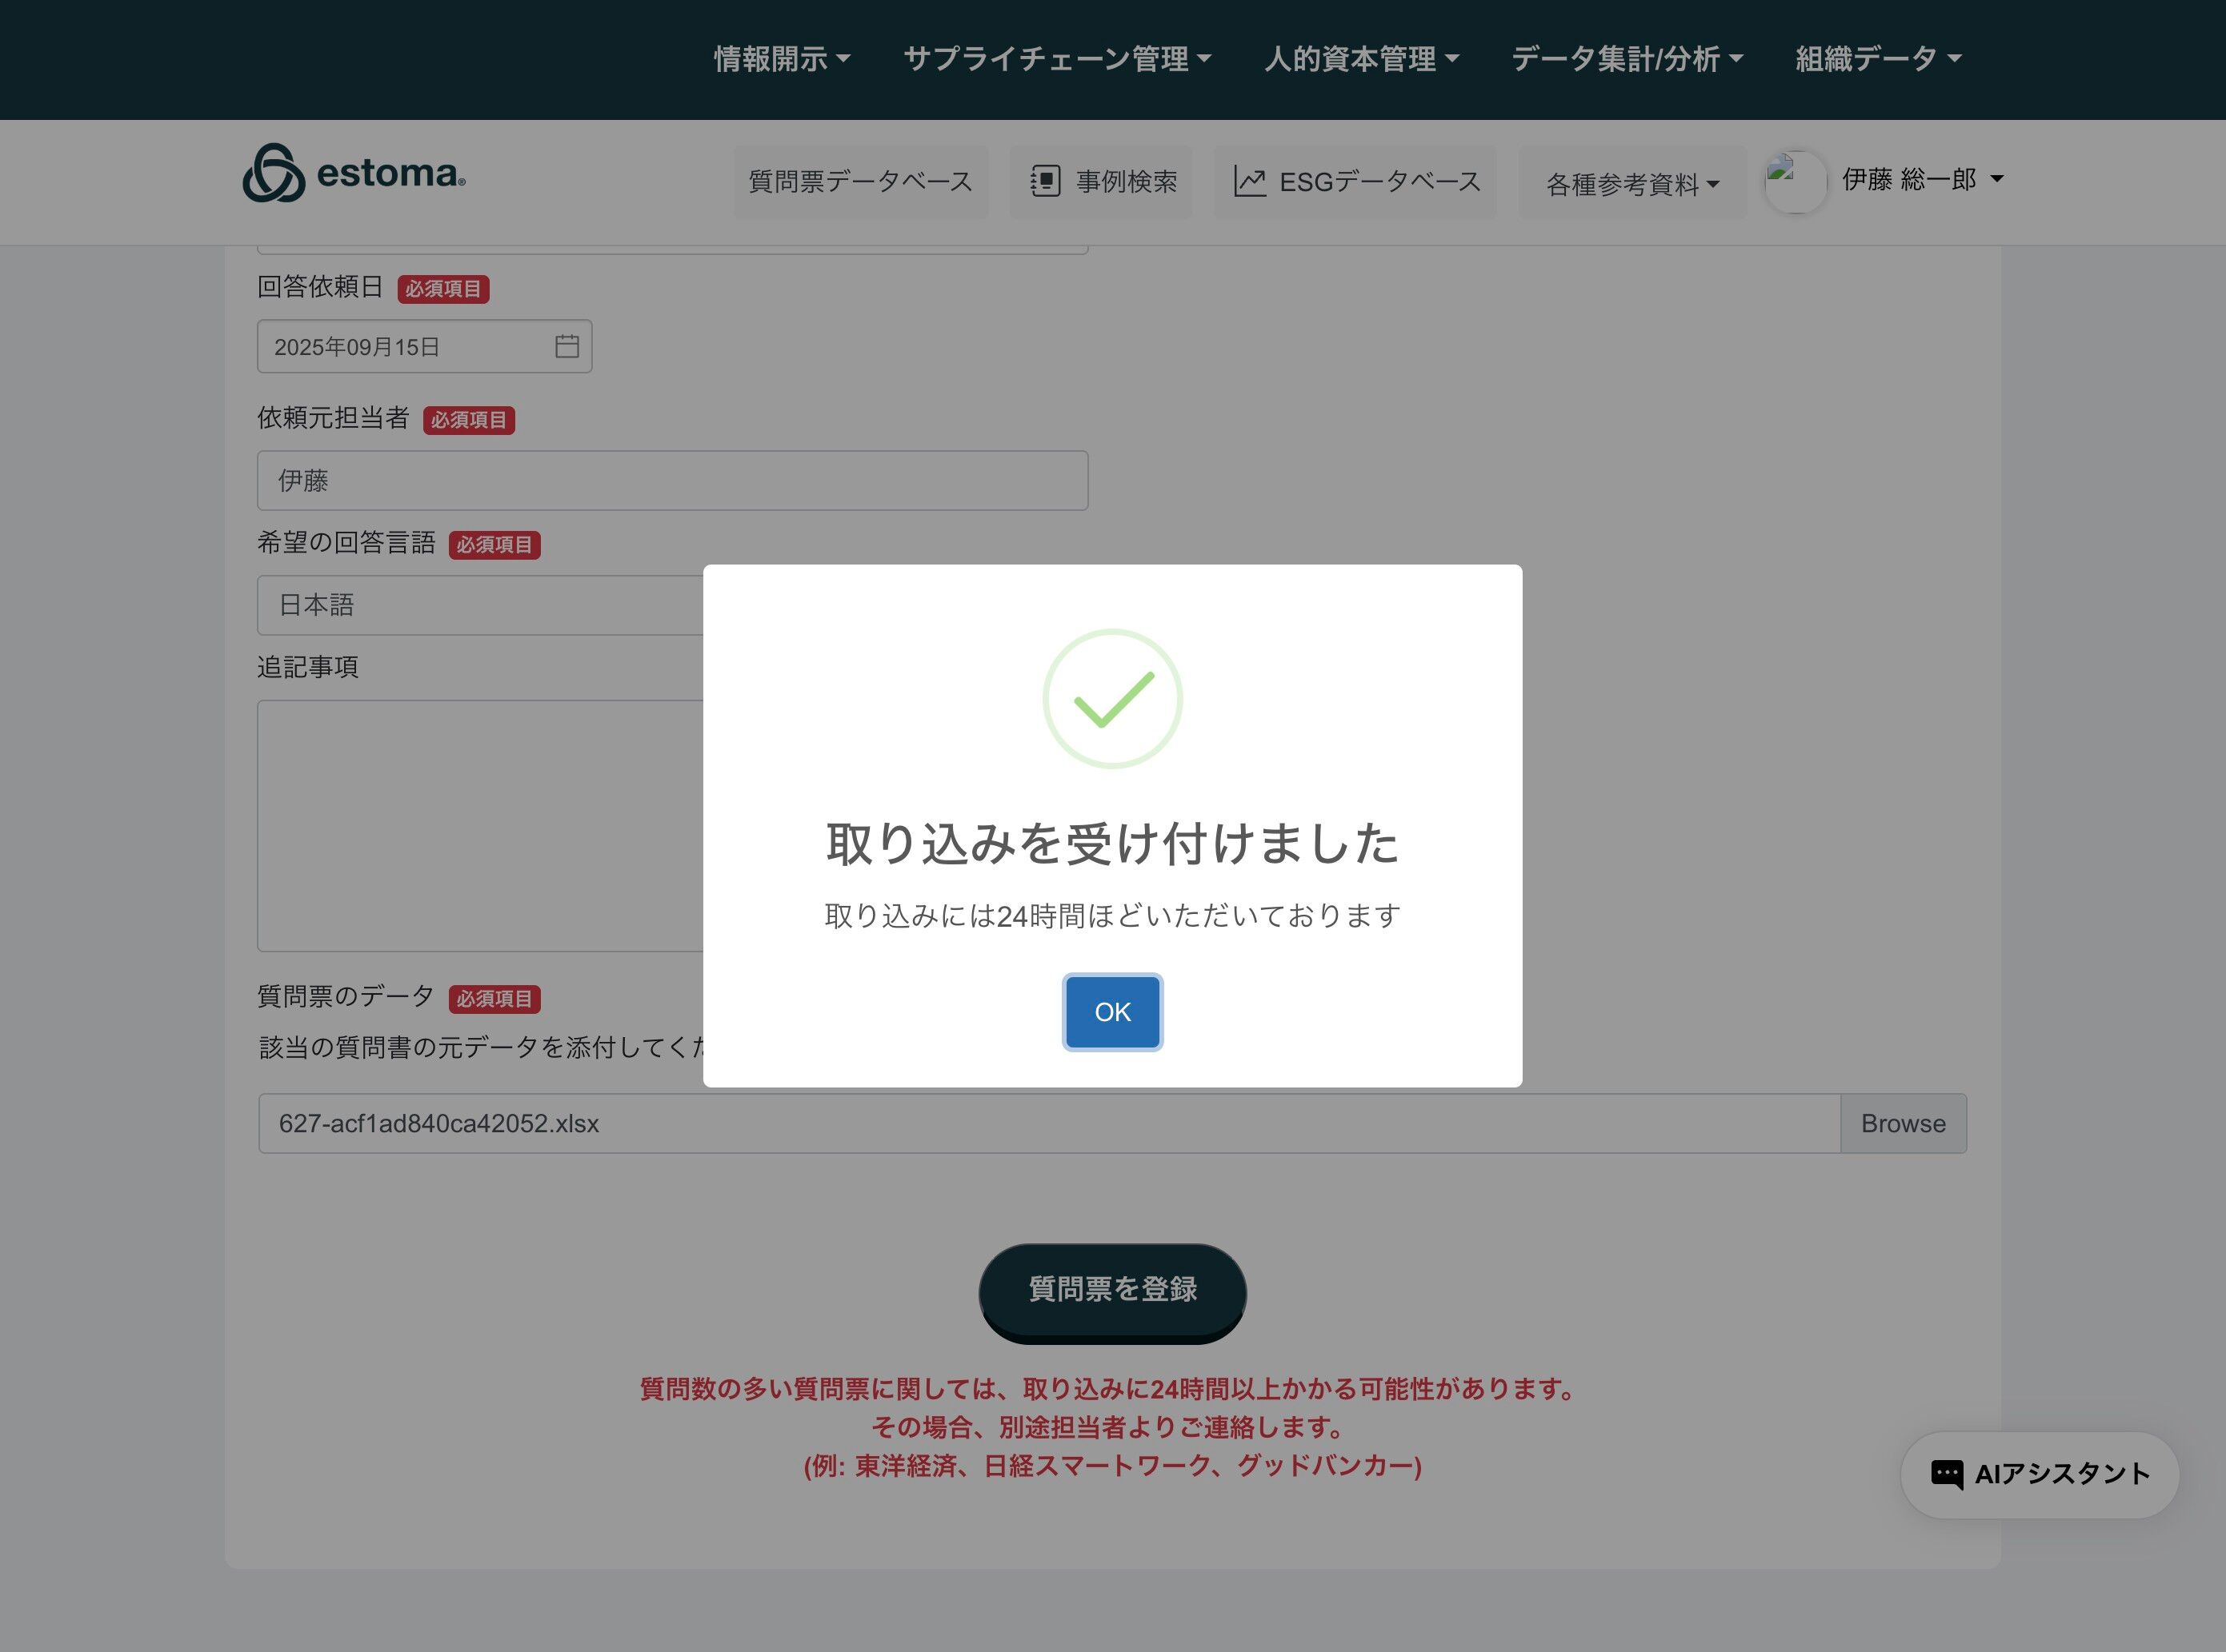Expand the 各種参考資料 dropdown

[1631, 184]
